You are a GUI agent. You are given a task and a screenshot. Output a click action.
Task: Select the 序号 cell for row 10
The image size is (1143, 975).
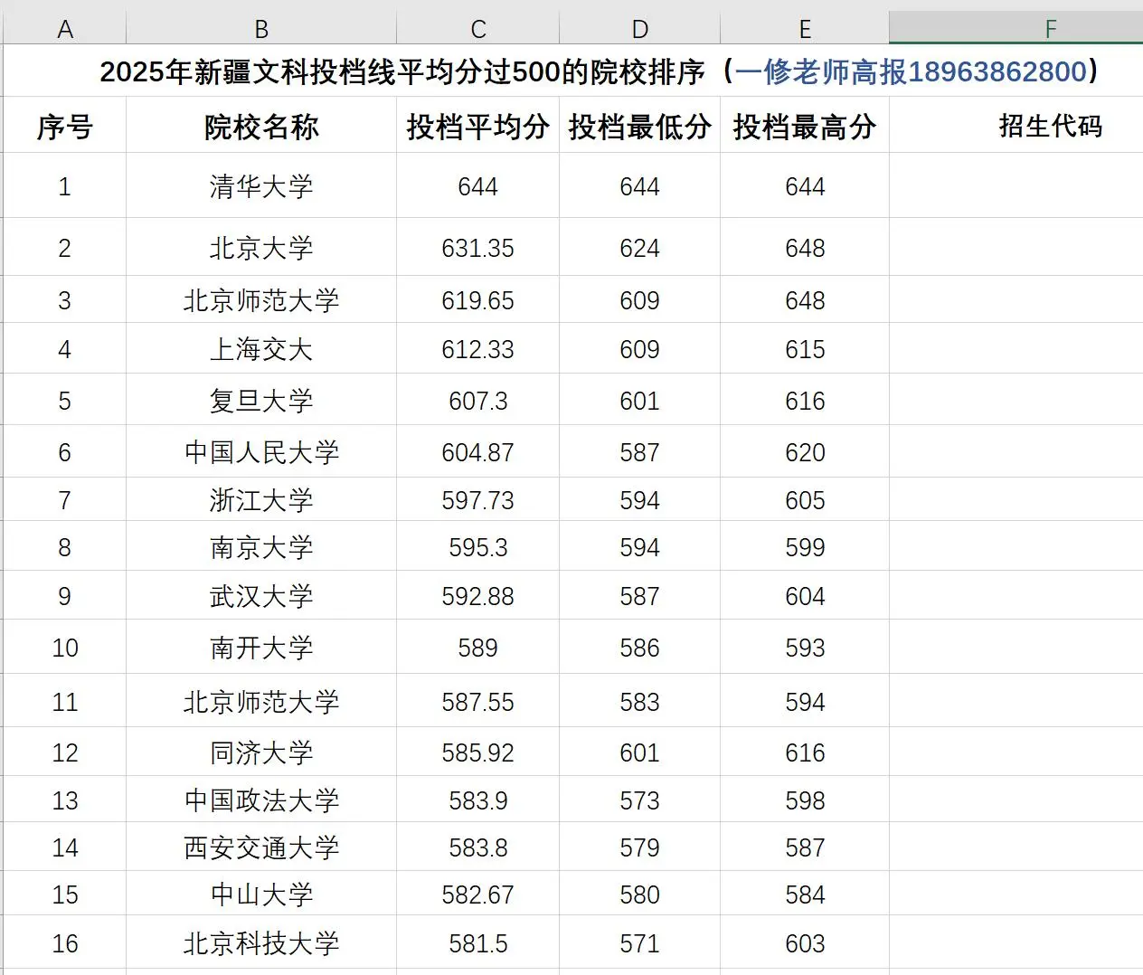(x=64, y=648)
